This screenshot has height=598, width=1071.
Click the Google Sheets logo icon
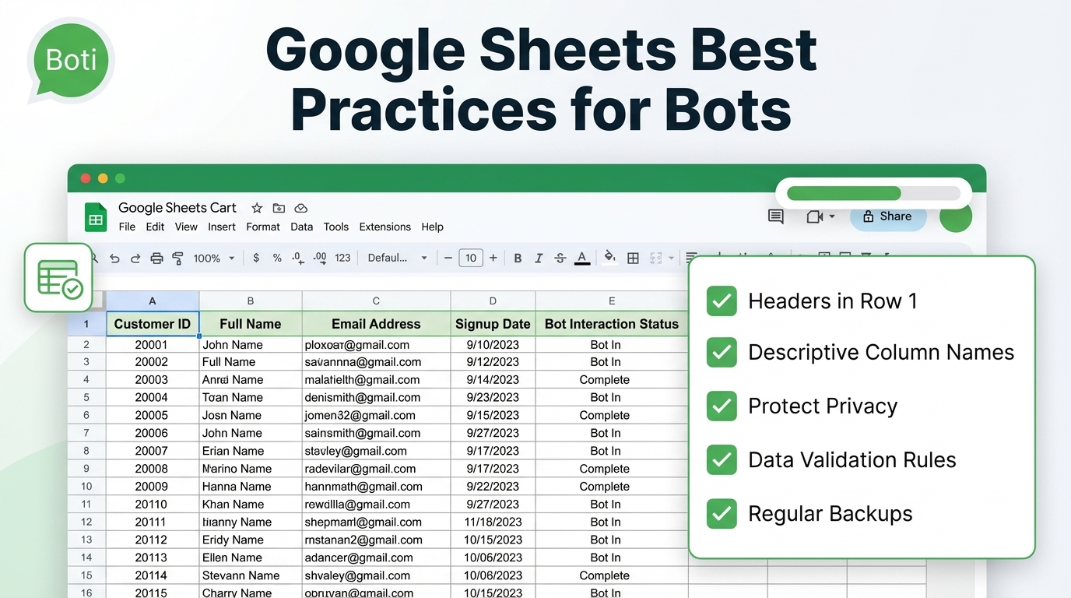coord(96,217)
